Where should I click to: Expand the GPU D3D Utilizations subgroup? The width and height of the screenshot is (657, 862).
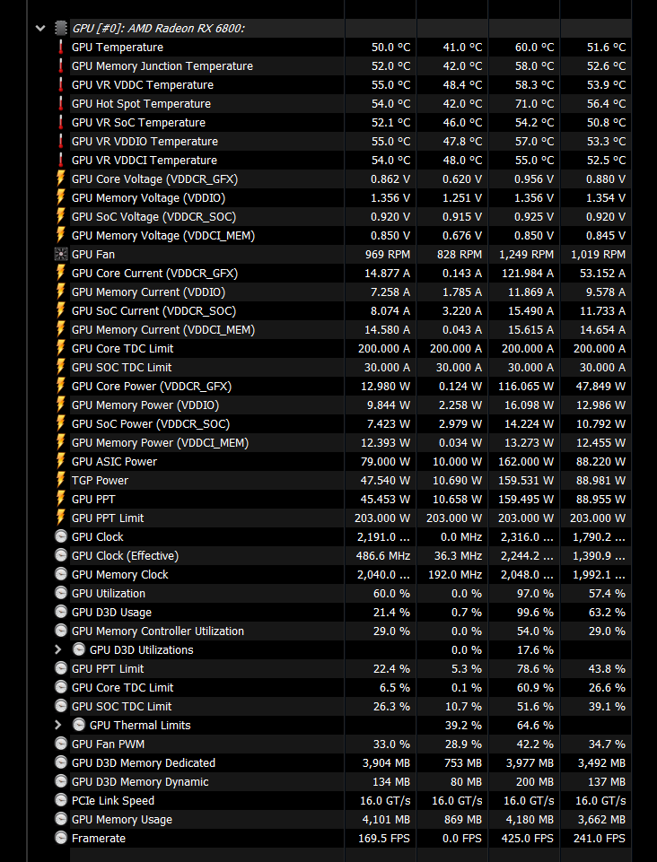coord(57,649)
